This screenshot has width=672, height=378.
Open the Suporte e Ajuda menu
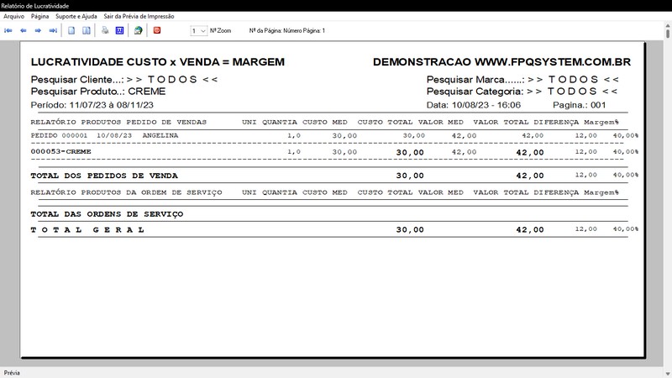point(76,16)
